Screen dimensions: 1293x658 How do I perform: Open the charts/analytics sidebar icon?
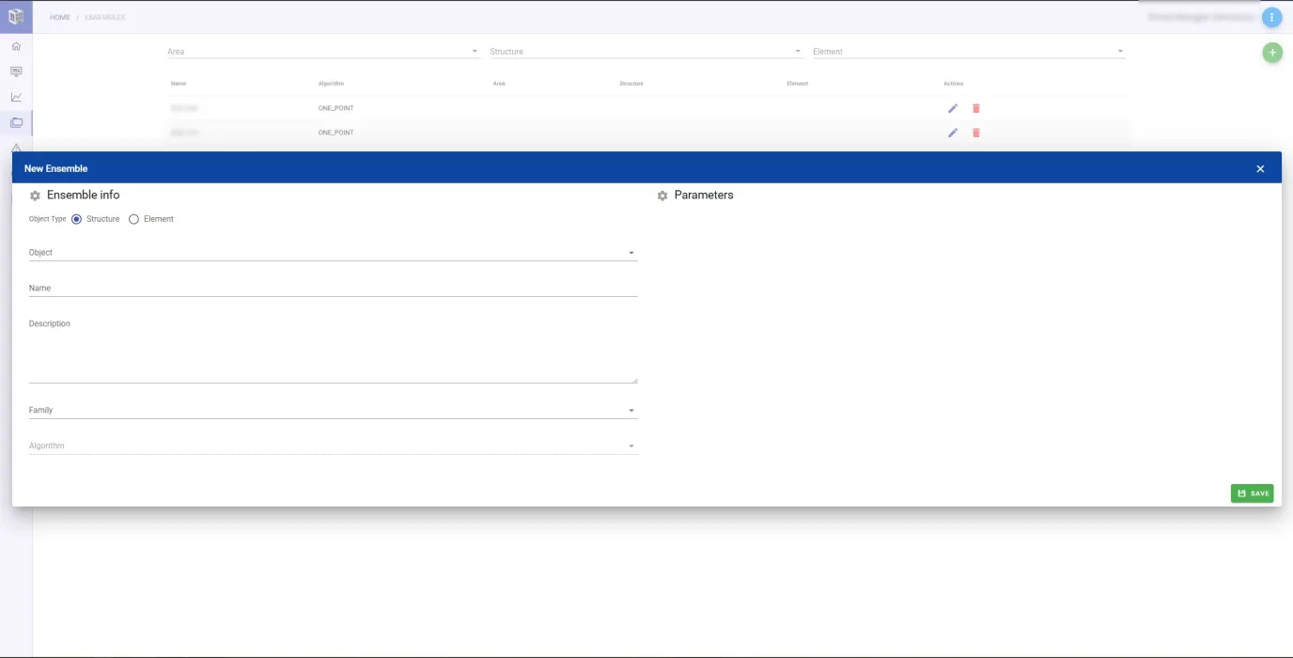click(15, 96)
